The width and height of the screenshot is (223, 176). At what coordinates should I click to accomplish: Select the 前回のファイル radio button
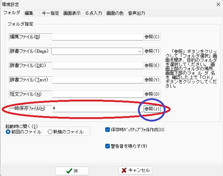click(8, 132)
